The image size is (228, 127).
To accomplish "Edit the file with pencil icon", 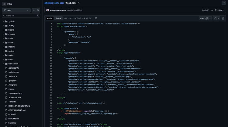I will [215, 18].
